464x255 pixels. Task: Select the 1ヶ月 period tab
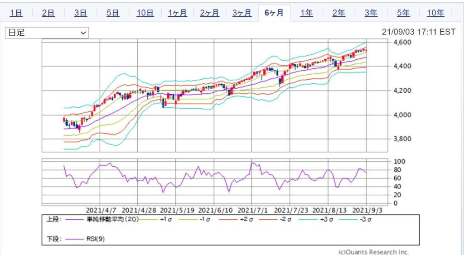tap(177, 13)
